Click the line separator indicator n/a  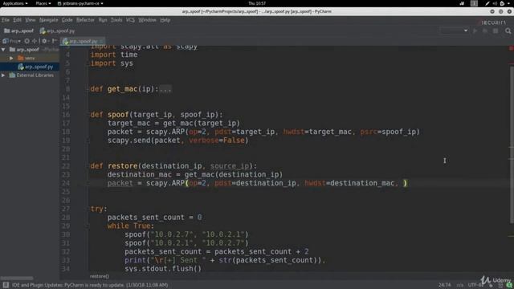click(x=460, y=285)
